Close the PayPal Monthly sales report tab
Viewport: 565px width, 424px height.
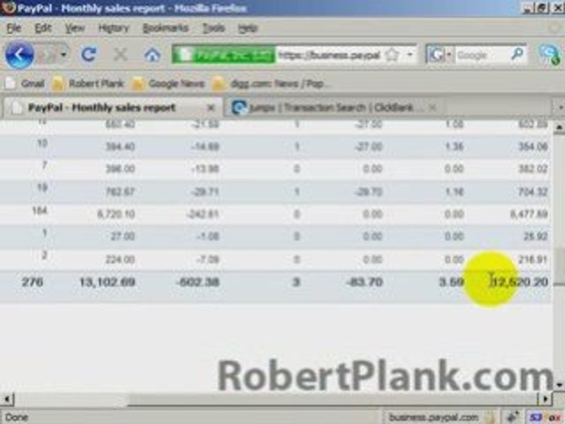tap(211, 108)
